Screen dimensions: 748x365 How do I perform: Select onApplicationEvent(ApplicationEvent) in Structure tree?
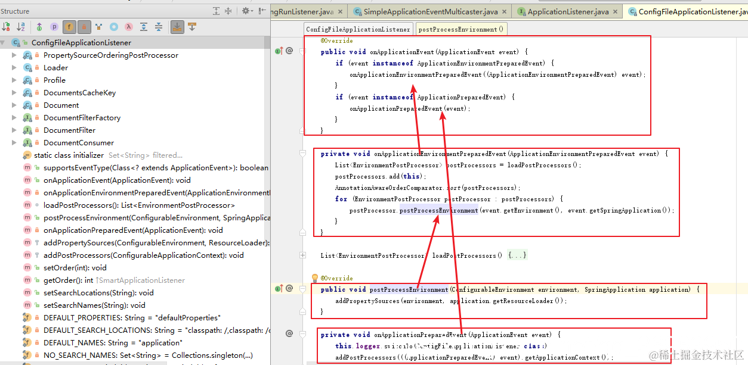pyautogui.click(x=117, y=180)
